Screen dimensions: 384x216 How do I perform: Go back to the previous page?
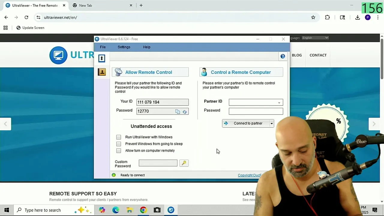6,17
